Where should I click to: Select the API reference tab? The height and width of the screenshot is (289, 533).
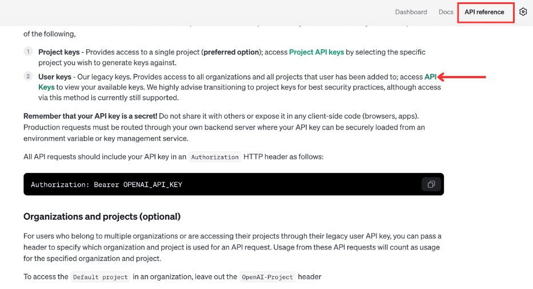484,12
